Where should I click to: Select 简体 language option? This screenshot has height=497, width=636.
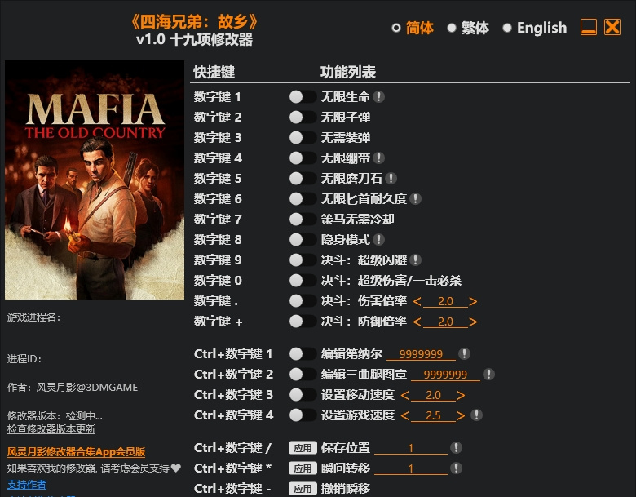click(413, 28)
